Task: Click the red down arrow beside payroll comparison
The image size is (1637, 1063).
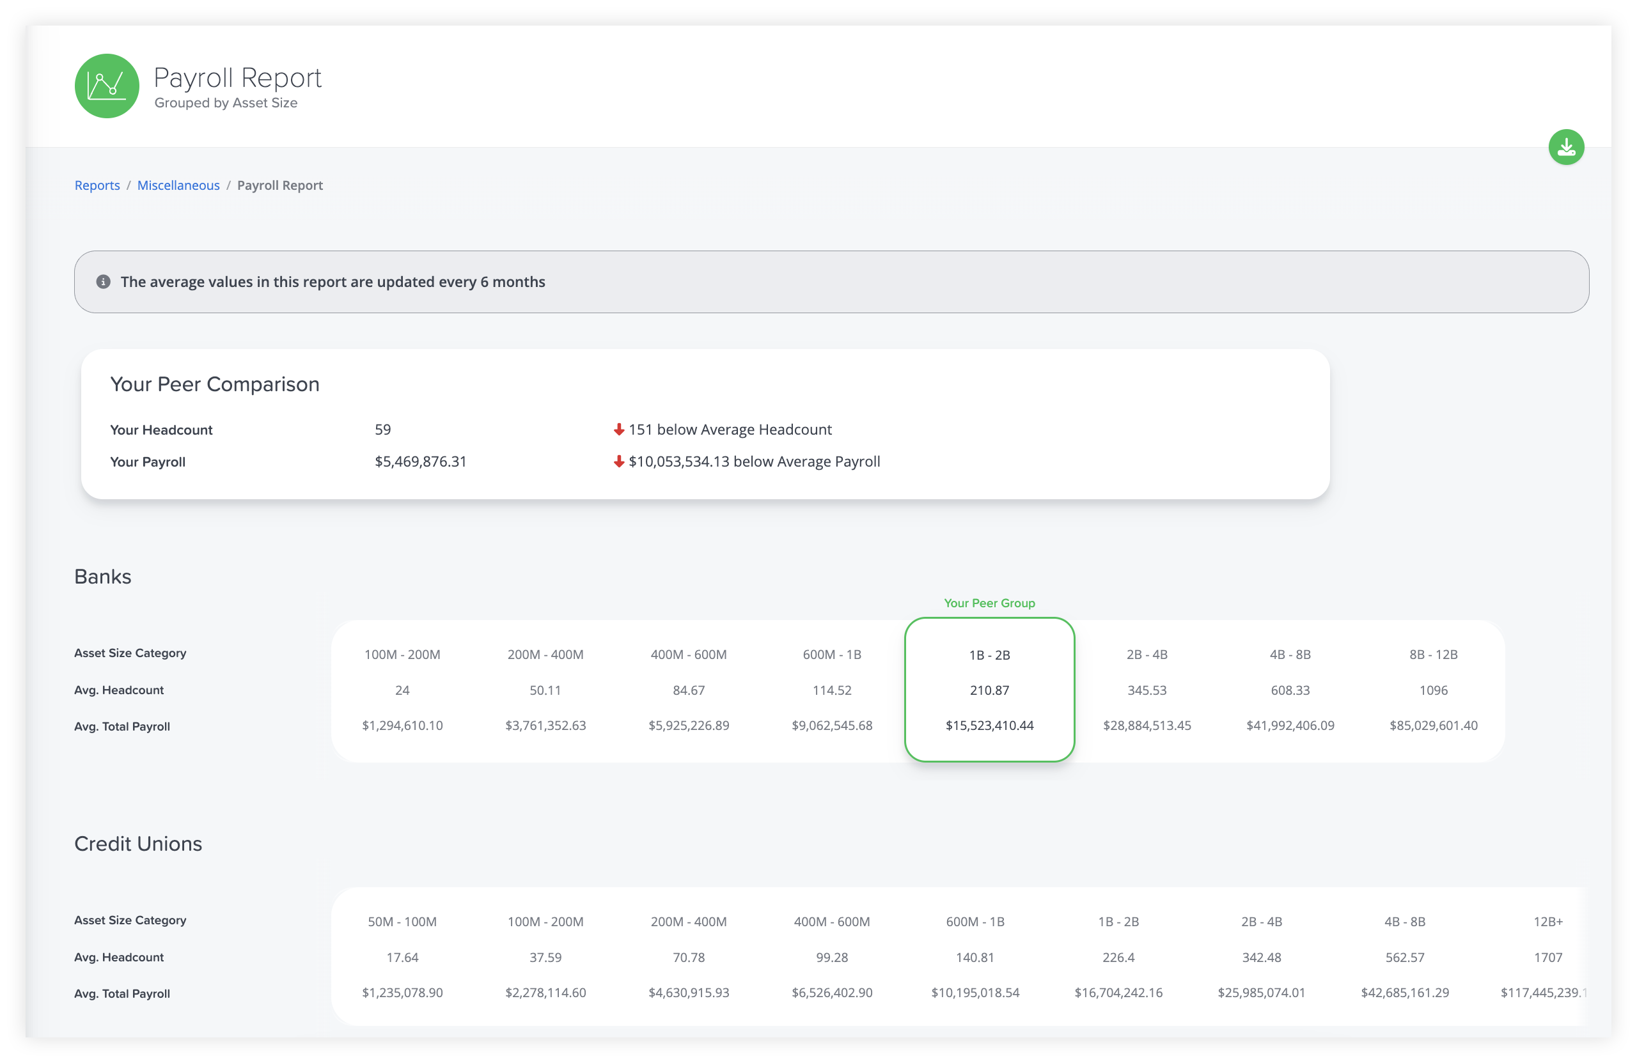Action: [618, 462]
